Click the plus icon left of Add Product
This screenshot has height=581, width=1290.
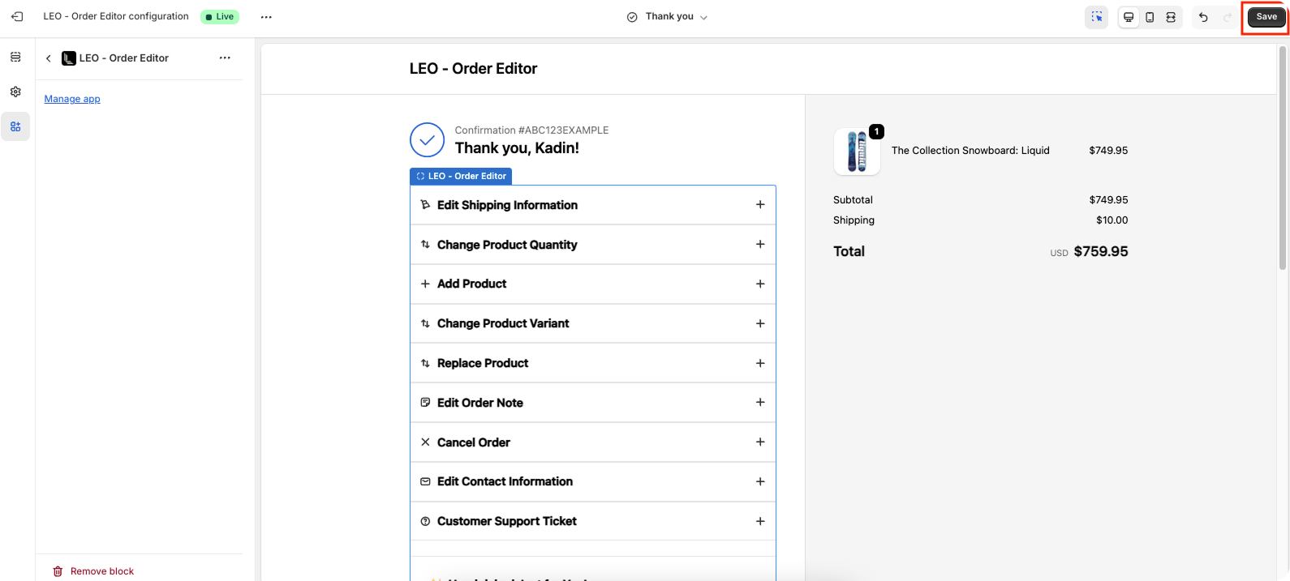pos(425,284)
